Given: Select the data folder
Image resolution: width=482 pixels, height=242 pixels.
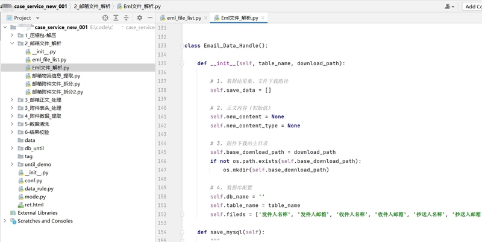Looking at the screenshot, I should point(30,140).
